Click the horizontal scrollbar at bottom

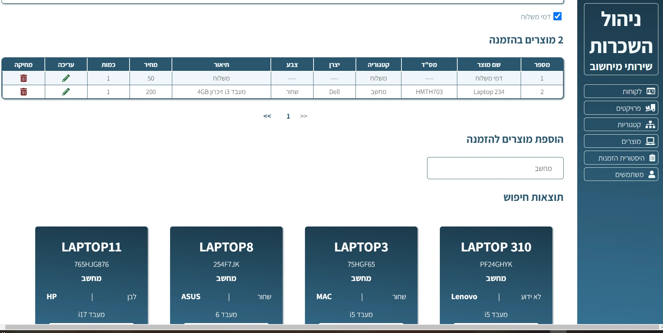click(x=331, y=327)
